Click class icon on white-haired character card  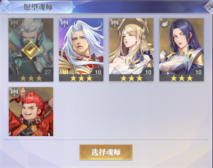pyautogui.click(x=64, y=23)
